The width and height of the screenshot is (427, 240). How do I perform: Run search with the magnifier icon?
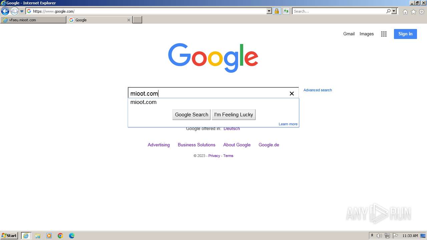(x=388, y=11)
